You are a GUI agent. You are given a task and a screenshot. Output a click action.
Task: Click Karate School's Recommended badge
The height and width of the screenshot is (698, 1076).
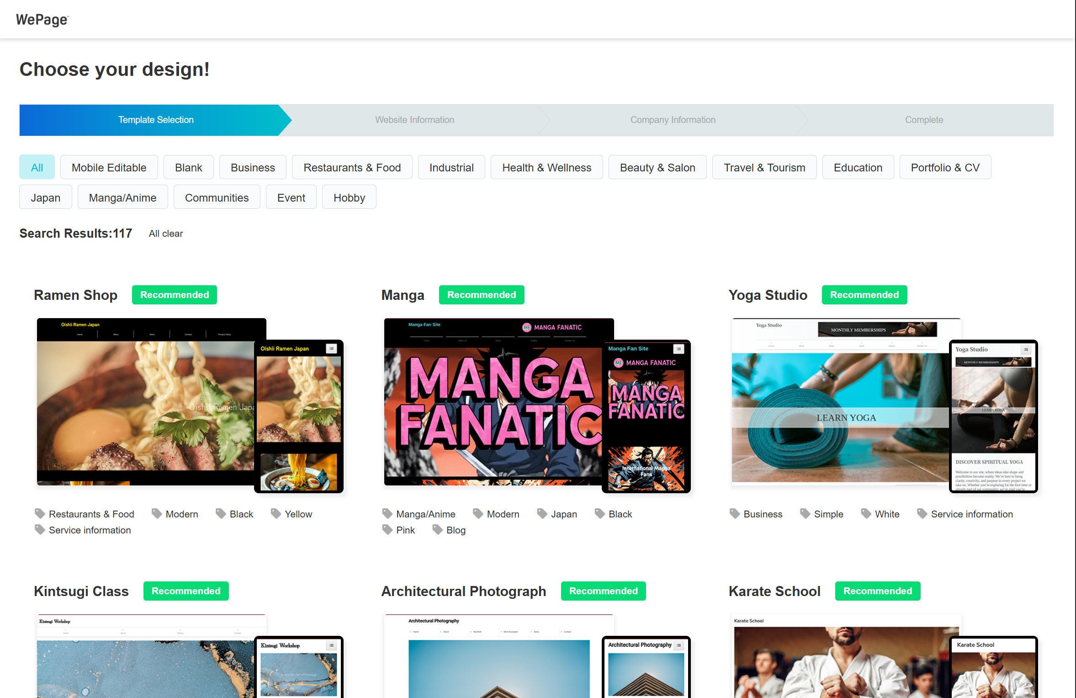[878, 591]
